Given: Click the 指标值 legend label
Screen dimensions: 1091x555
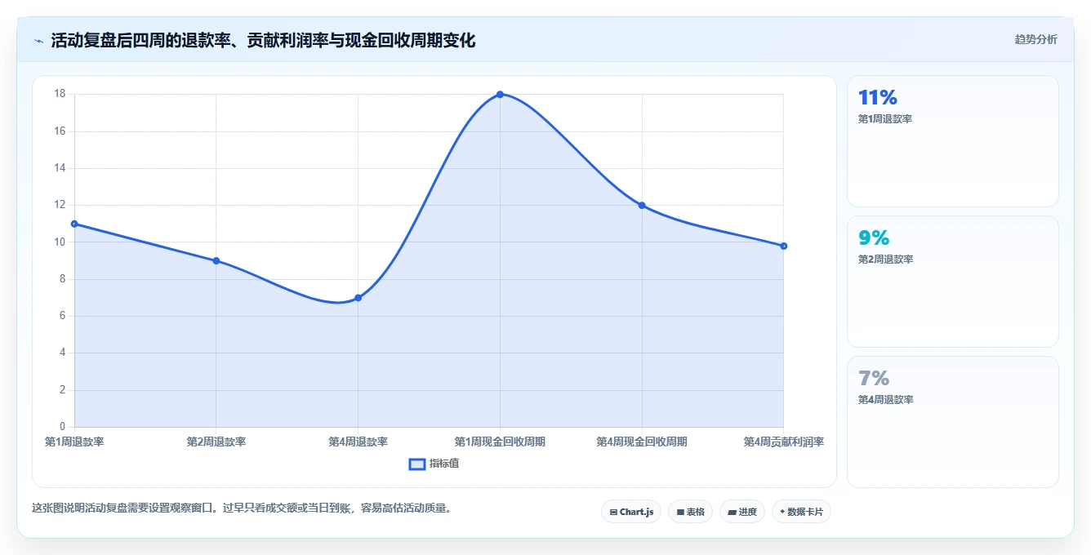Looking at the screenshot, I should tap(444, 464).
